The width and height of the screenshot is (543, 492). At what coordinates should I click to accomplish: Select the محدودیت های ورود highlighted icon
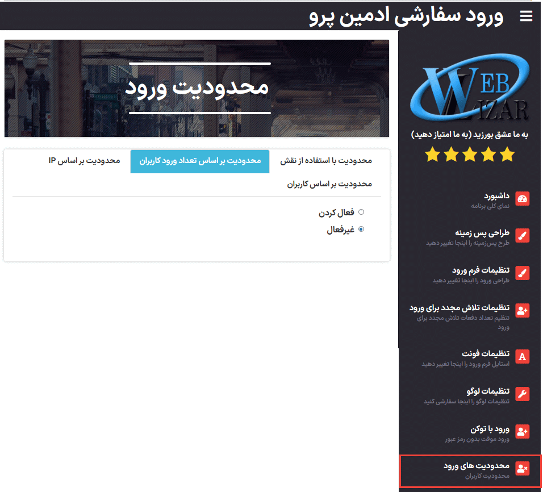[x=524, y=468]
